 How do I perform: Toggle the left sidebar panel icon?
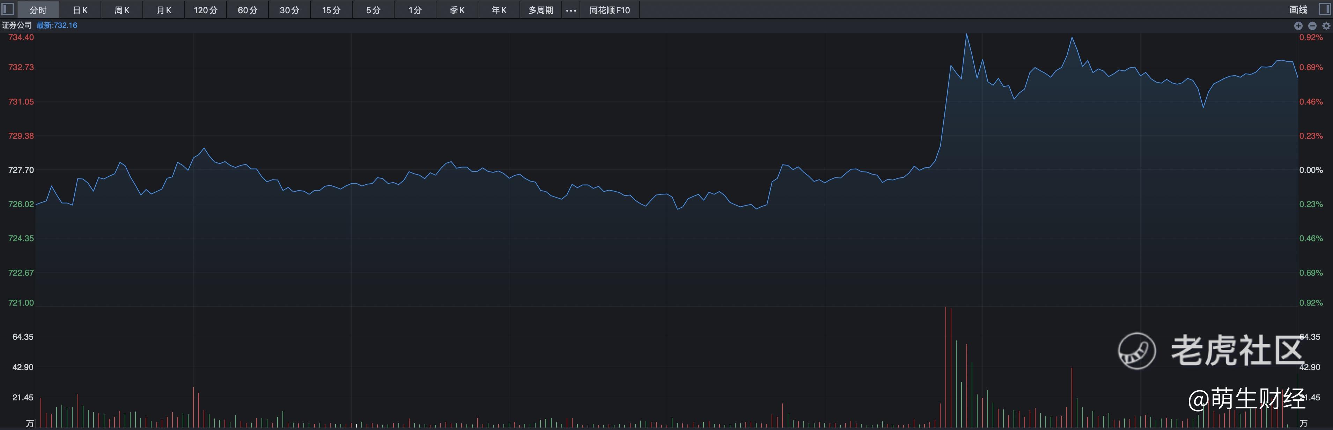click(x=8, y=9)
